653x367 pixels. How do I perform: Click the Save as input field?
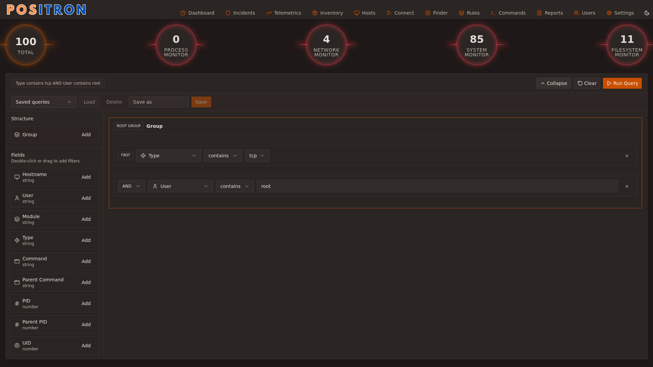click(158, 102)
